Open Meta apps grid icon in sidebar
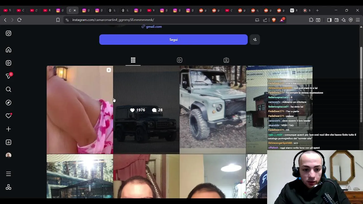Screen dimensions: 363x204 [9, 187]
